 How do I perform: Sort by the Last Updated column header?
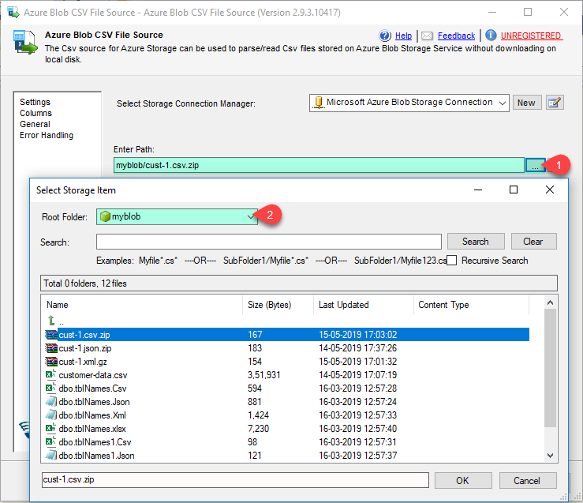[x=364, y=305]
